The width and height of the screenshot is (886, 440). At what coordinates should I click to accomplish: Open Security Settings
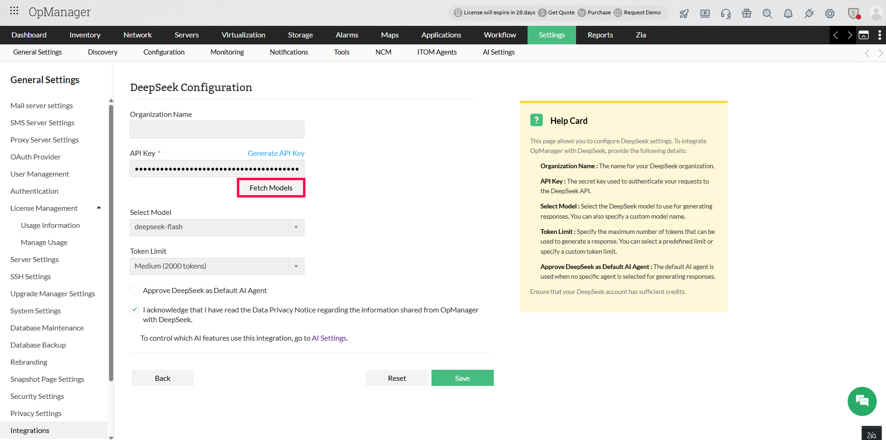[37, 397]
